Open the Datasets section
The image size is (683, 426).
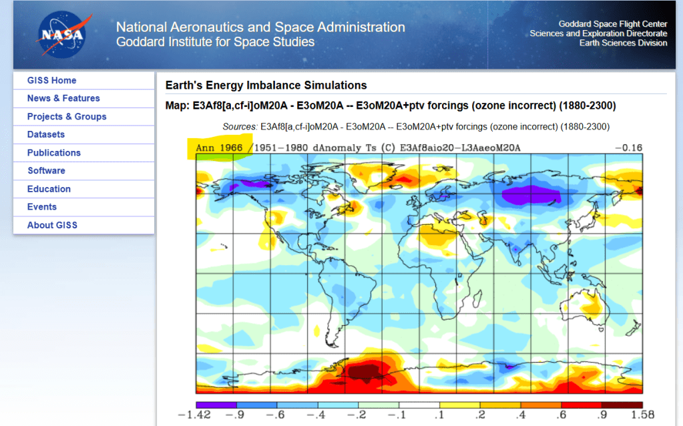pyautogui.click(x=46, y=134)
